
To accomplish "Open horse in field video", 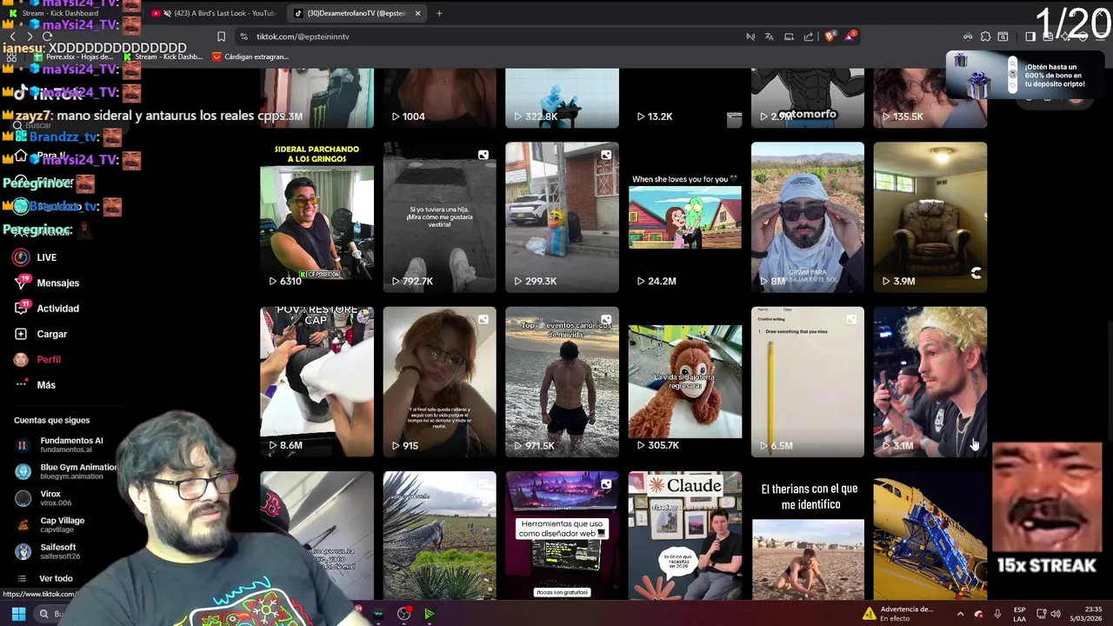I will tap(439, 536).
